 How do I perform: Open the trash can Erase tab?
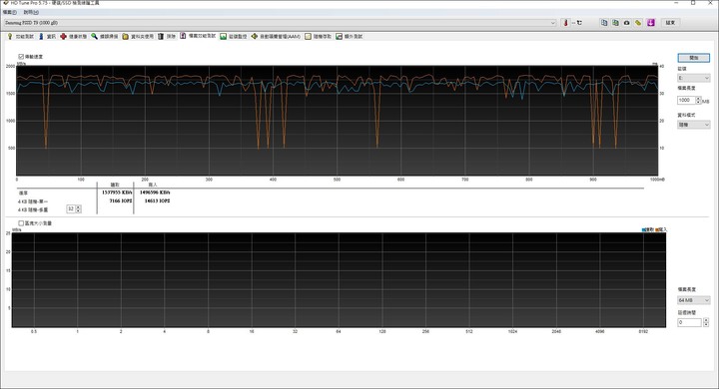coord(167,36)
